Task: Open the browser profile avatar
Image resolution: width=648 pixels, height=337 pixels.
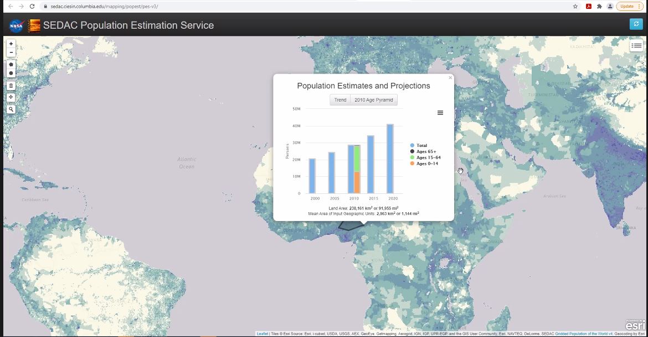Action: pyautogui.click(x=610, y=6)
